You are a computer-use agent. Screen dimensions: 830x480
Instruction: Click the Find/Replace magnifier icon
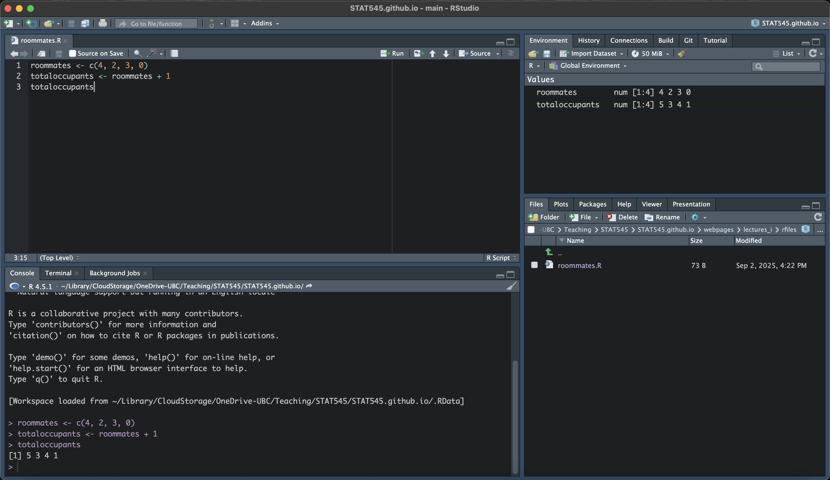point(138,53)
